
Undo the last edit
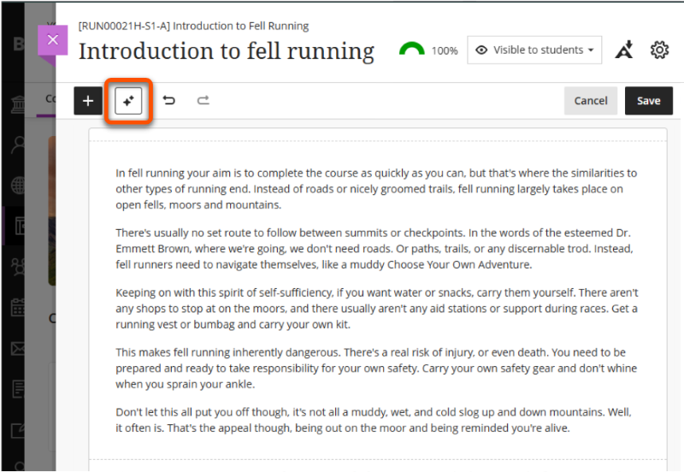tap(169, 101)
